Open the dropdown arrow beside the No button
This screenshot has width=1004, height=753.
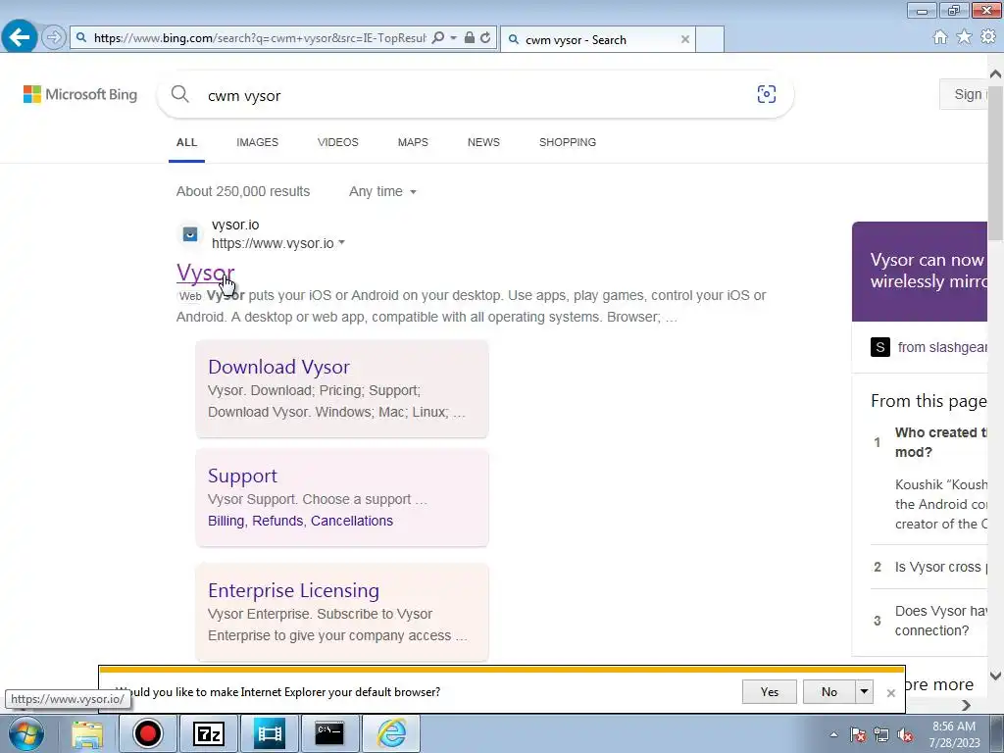865,691
